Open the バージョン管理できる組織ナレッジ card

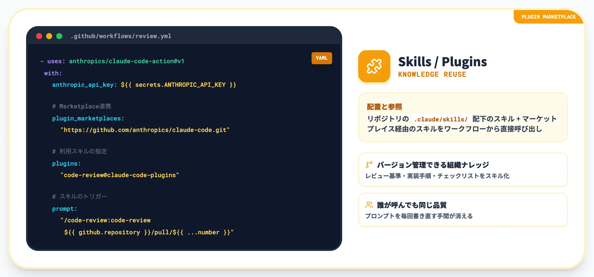(x=463, y=170)
